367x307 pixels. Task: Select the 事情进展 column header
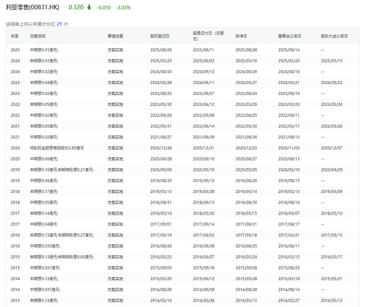pyautogui.click(x=115, y=36)
